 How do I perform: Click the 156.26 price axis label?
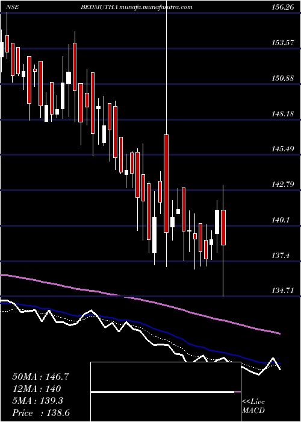pyautogui.click(x=282, y=7)
